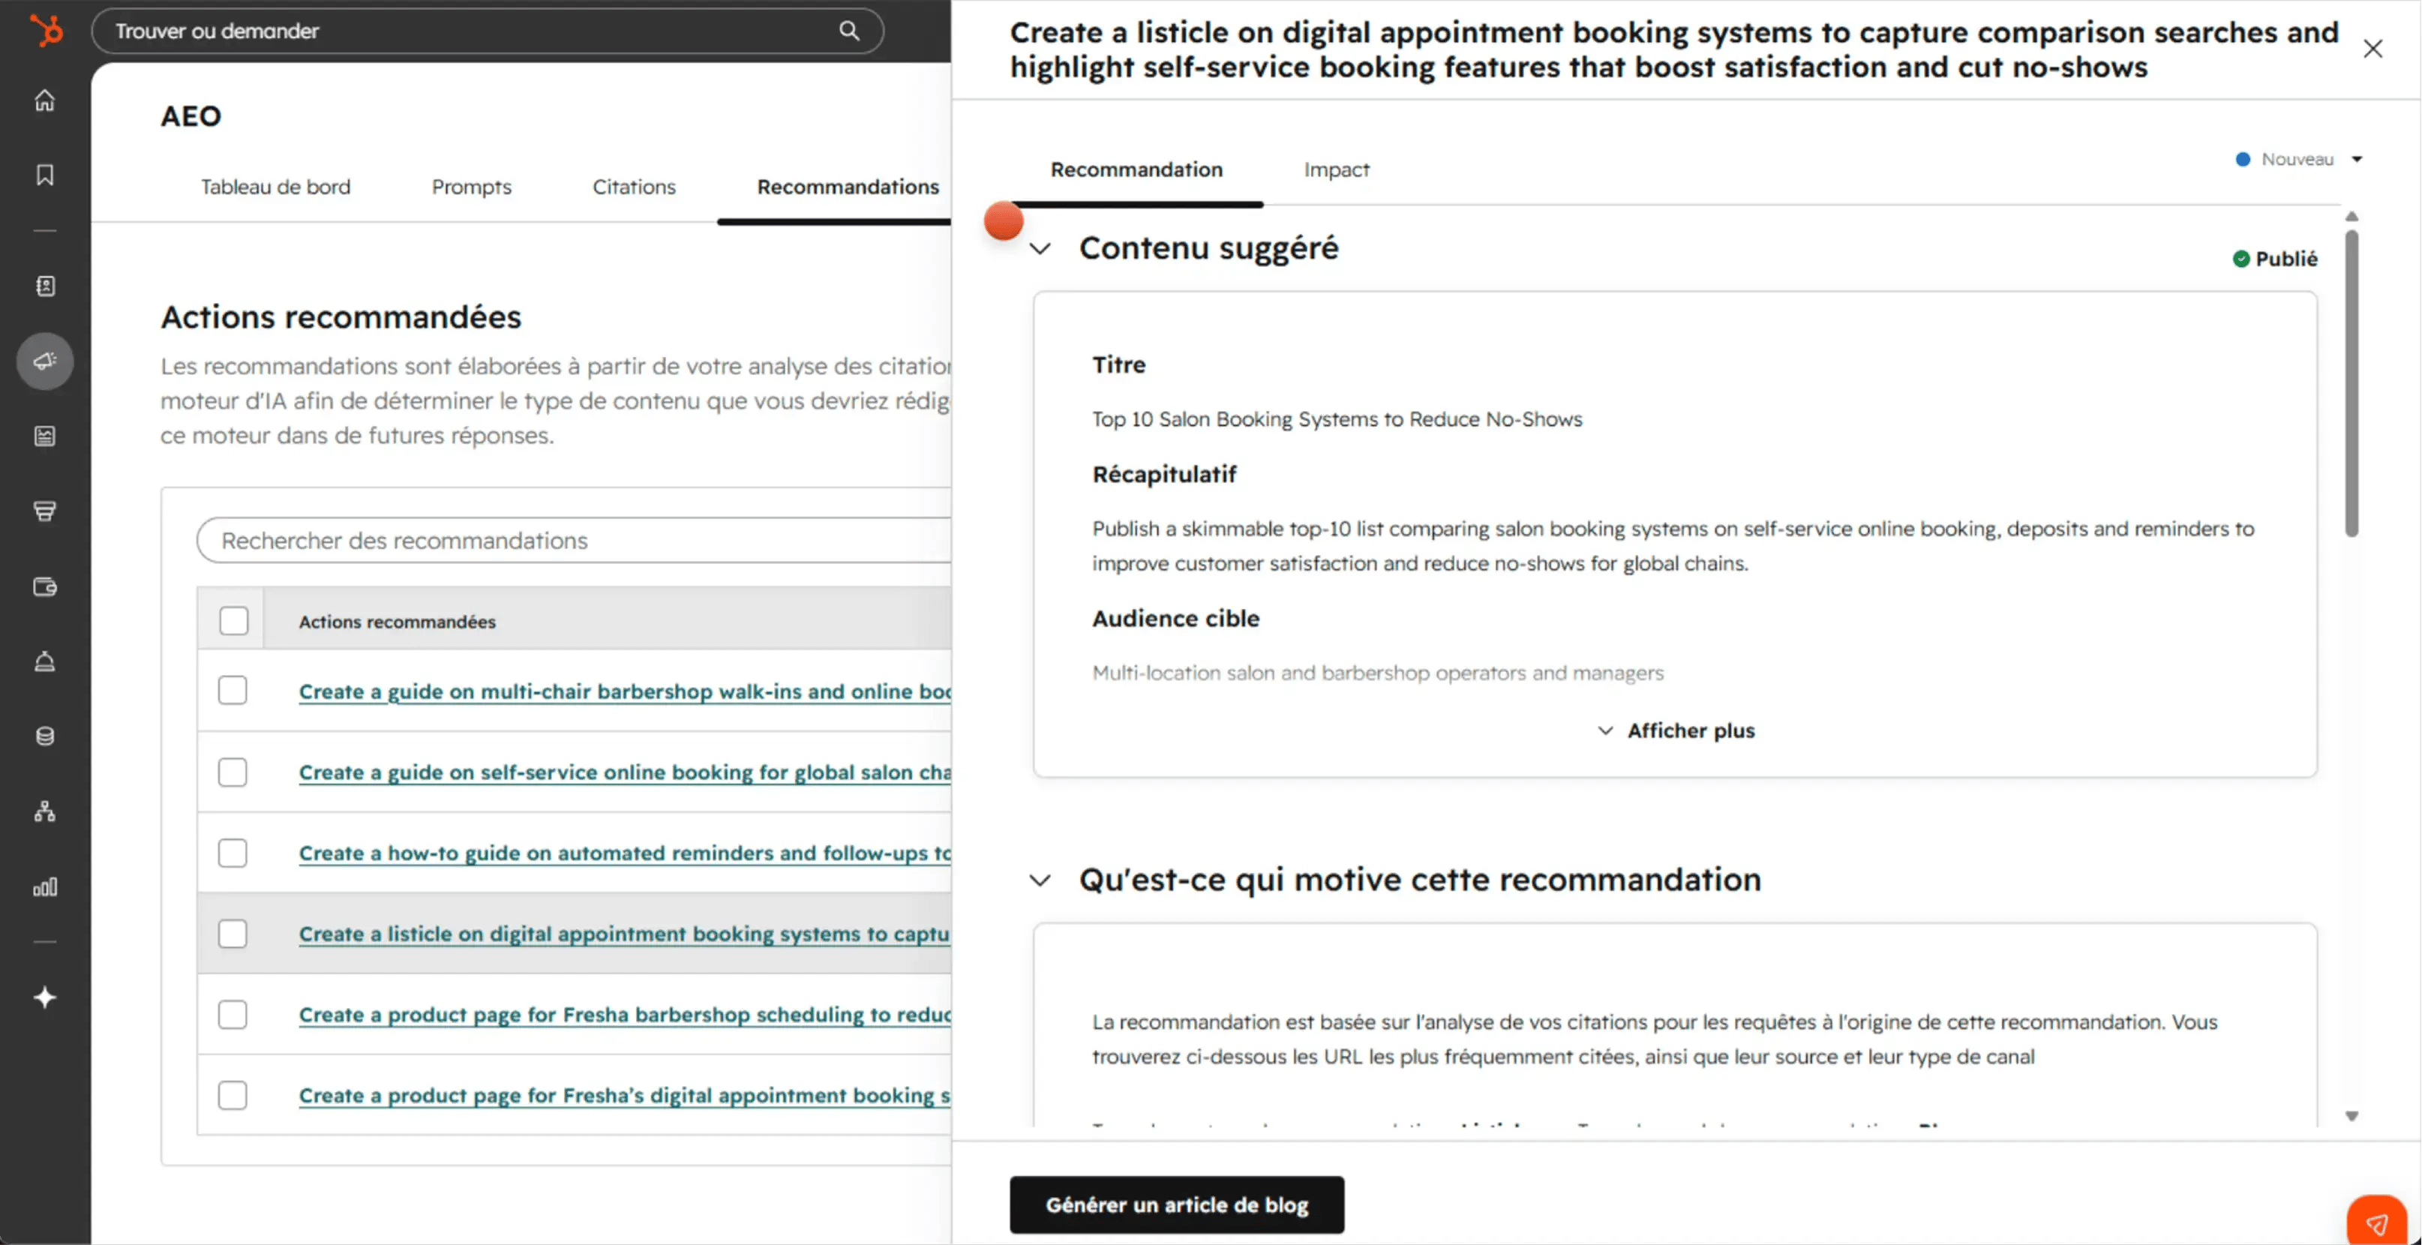This screenshot has width=2422, height=1245.
Task: Open the Content icon in sidebar
Action: pyautogui.click(x=44, y=435)
